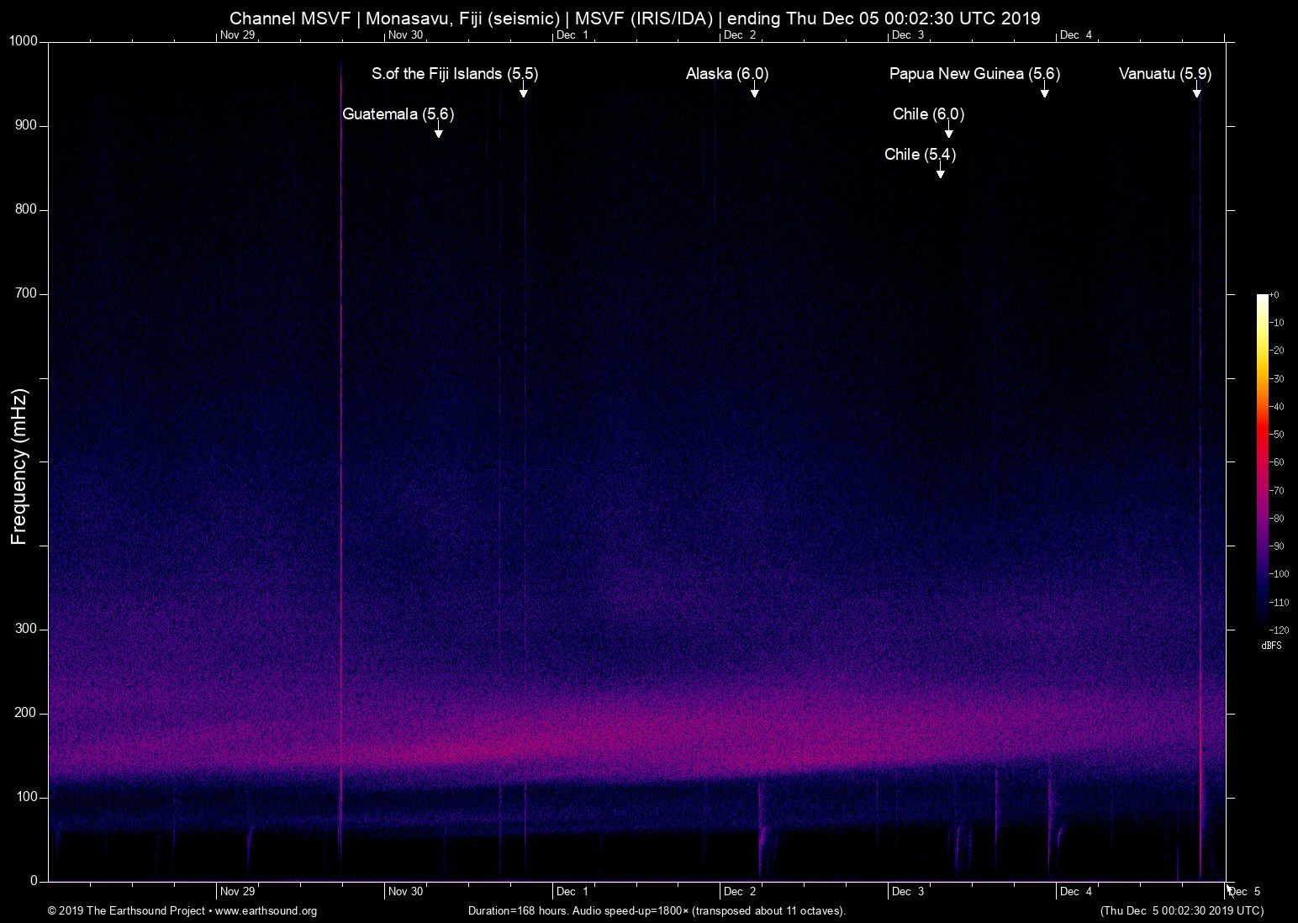Click the Nov 29 label on the top axis
Viewport: 1298px width, 923px height.
pos(237,34)
